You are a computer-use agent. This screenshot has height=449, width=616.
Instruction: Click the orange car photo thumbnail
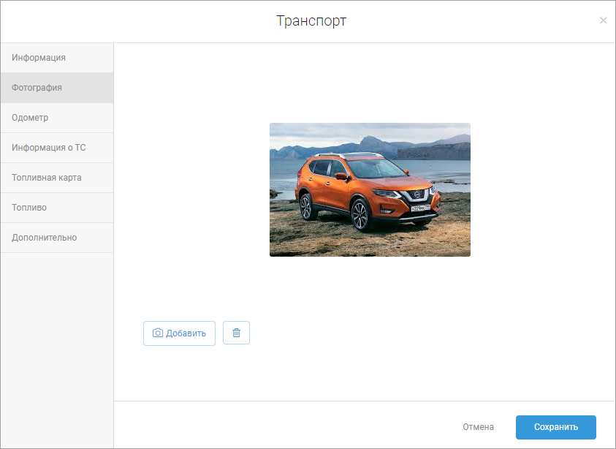click(370, 189)
